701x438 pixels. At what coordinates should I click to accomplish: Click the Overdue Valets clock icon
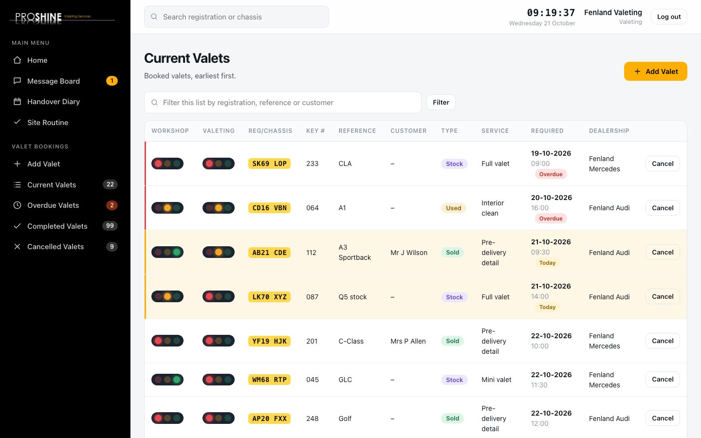(x=17, y=205)
